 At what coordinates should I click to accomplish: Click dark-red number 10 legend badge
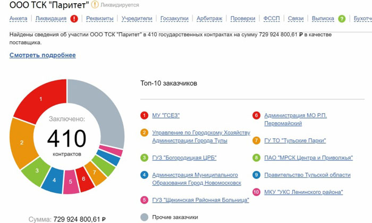[256, 192]
